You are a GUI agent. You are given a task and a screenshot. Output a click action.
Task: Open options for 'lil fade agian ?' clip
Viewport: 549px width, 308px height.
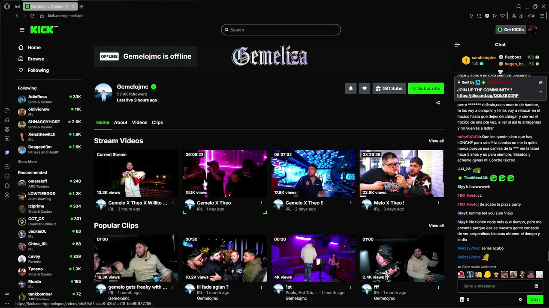coord(262,287)
